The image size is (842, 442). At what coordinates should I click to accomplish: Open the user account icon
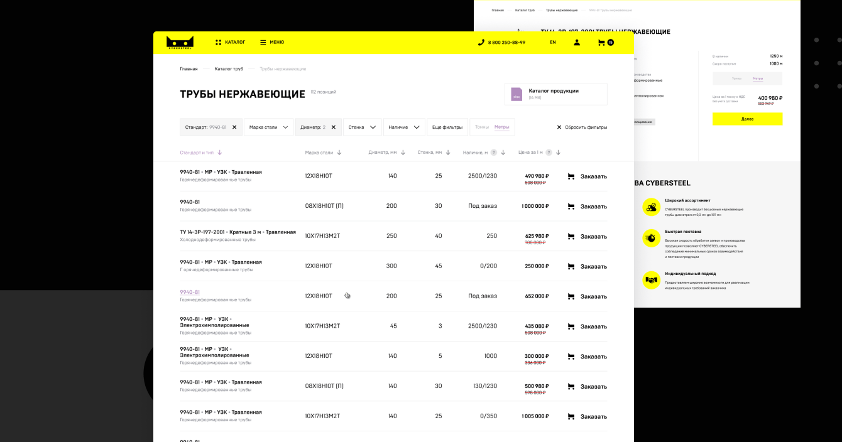pyautogui.click(x=577, y=42)
